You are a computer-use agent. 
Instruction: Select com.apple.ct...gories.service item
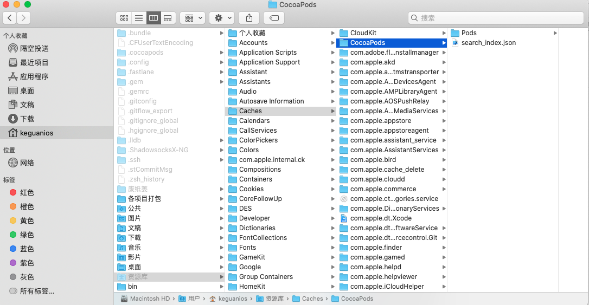click(x=392, y=199)
